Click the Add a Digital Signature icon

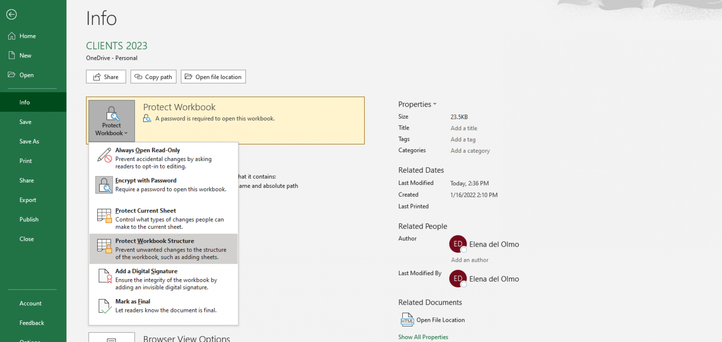tap(104, 276)
